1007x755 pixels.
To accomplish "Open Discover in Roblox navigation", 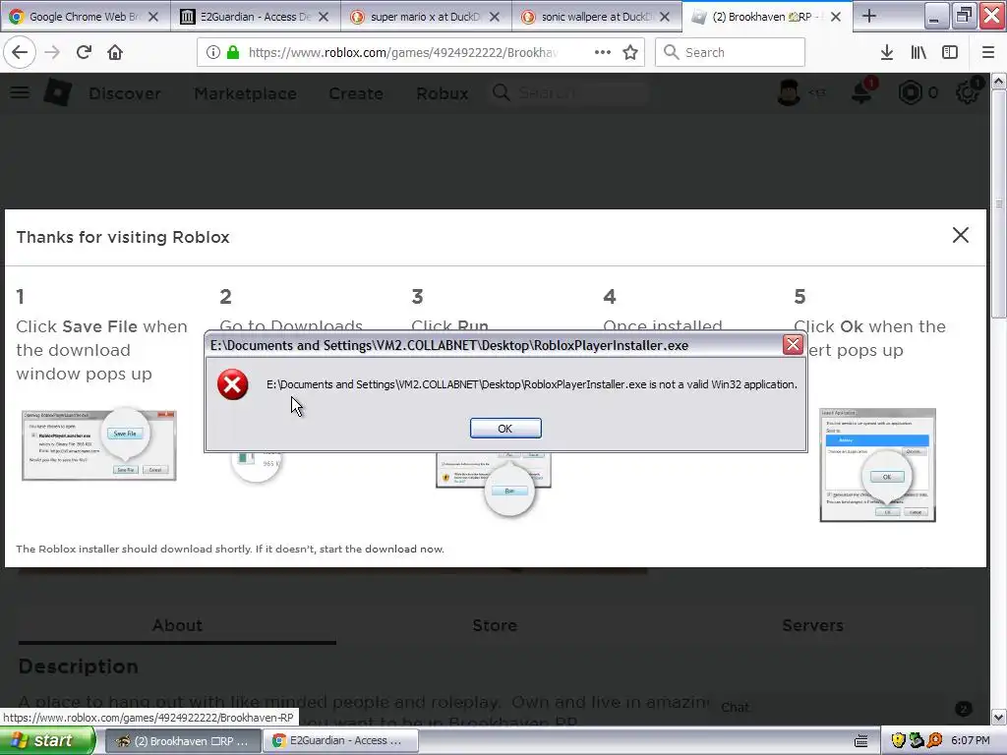I will click(x=125, y=93).
